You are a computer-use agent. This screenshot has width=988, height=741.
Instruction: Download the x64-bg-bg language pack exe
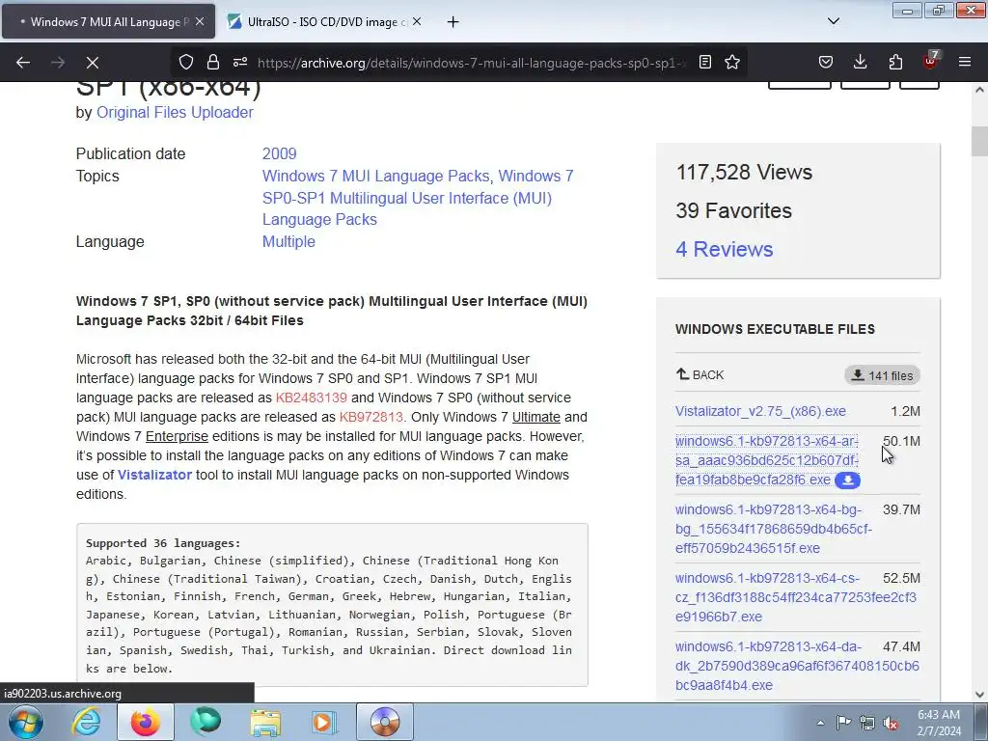coord(774,529)
